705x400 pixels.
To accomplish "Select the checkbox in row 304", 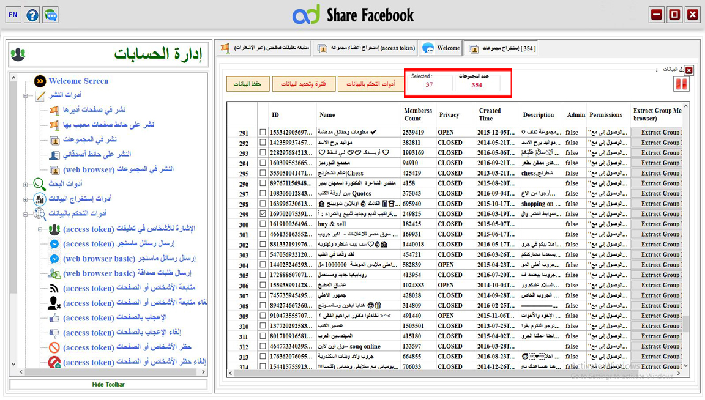I will pyautogui.click(x=263, y=265).
